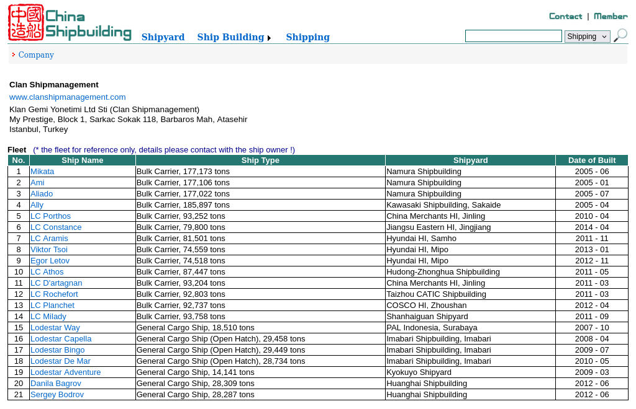Viewport: 636px width, 409px height.
Task: View the Lodestar Capella ship page
Action: click(x=61, y=339)
